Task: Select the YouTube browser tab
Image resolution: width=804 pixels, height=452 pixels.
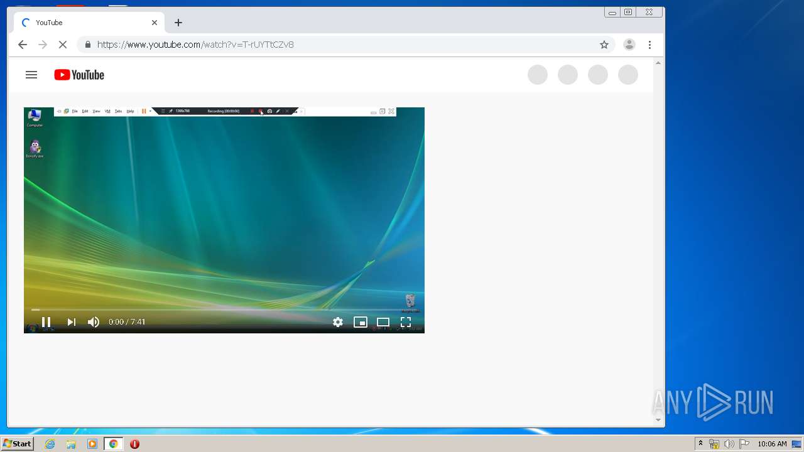Action: coord(89,23)
